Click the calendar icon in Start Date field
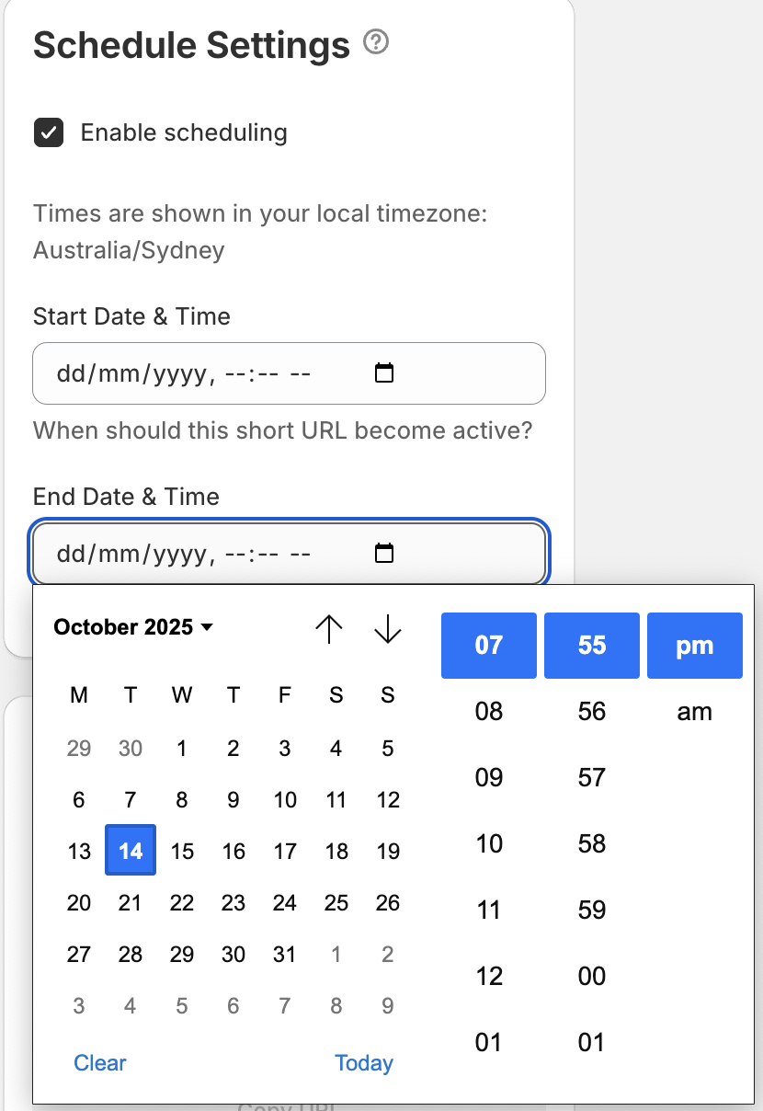The image size is (763, 1111). [x=384, y=372]
